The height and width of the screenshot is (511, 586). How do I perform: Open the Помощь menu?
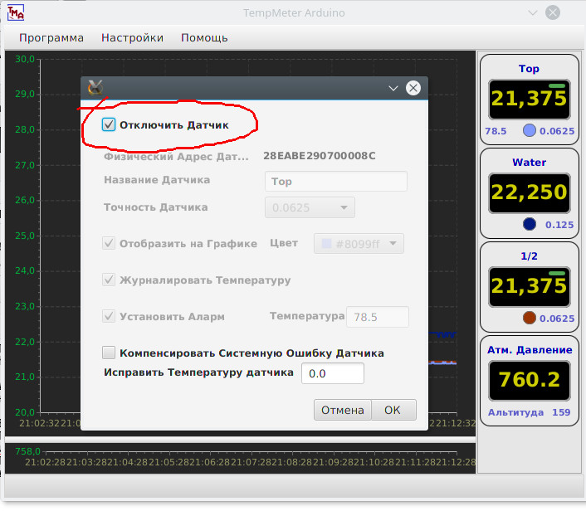(204, 37)
